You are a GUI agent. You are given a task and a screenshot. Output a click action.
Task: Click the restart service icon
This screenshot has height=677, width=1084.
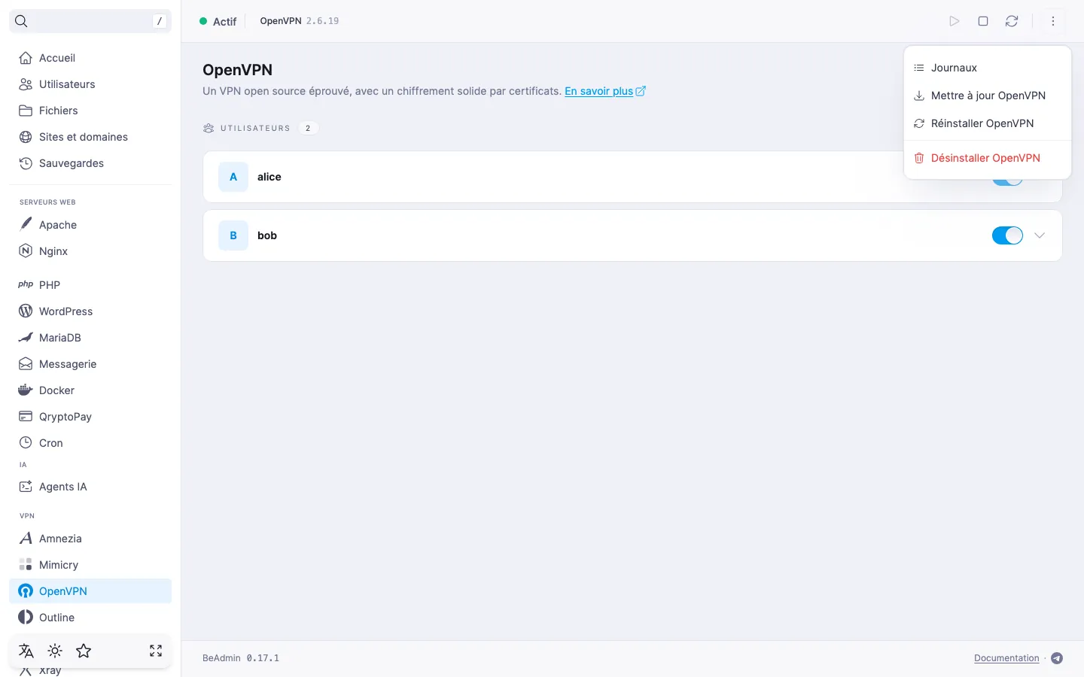[1012, 21]
